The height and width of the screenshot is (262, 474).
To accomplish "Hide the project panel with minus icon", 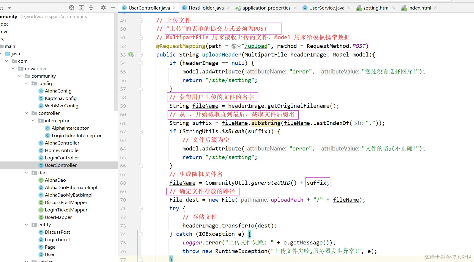I will coord(113,8).
